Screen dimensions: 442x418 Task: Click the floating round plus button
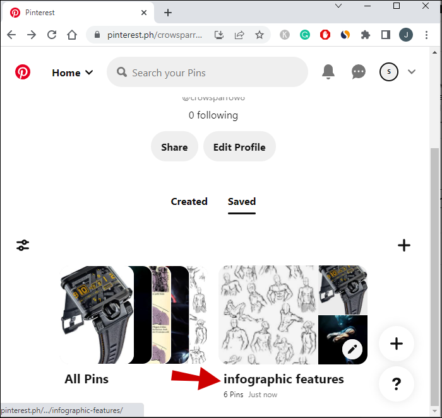(x=397, y=344)
